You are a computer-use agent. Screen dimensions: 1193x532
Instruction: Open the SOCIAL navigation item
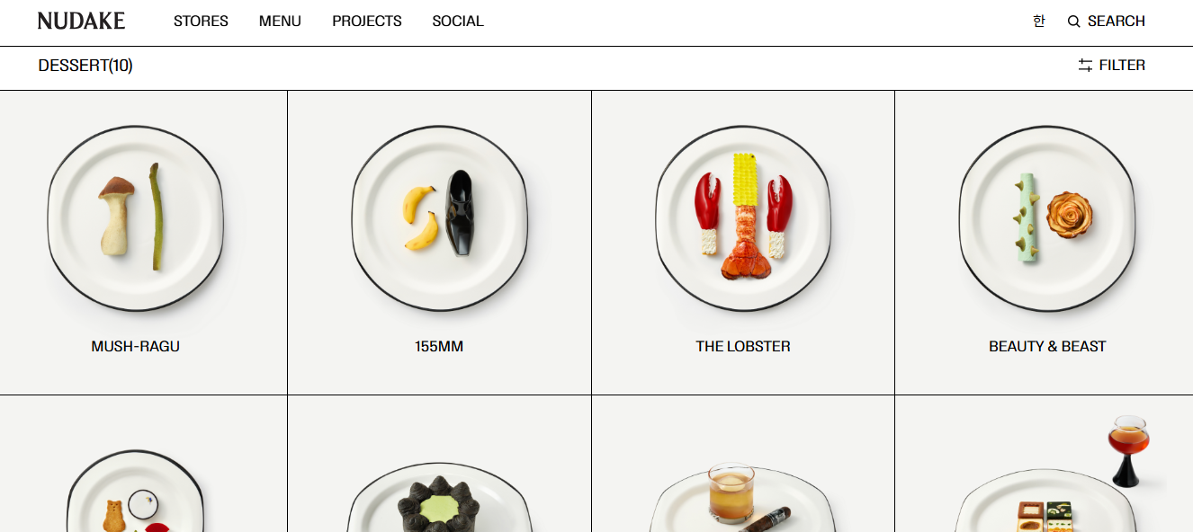(x=458, y=21)
